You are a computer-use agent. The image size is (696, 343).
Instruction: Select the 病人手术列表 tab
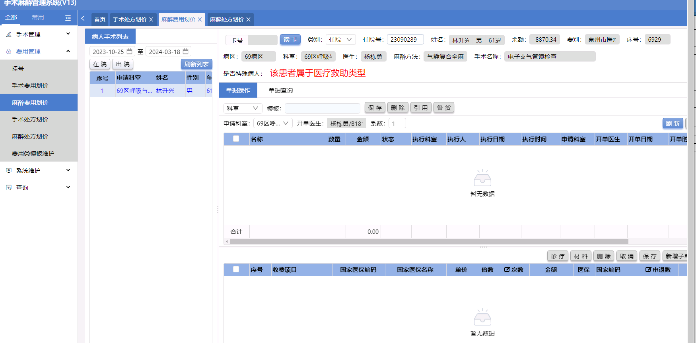click(x=110, y=37)
